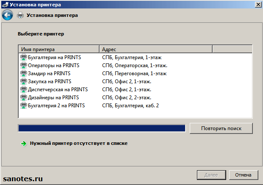Click the blue back arrow button
The width and height of the screenshot is (263, 185).
pos(7,15)
